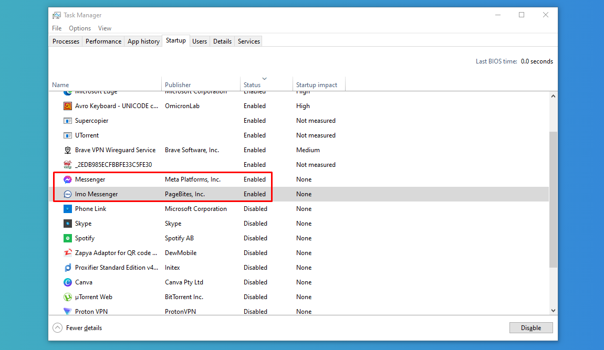Click the Brave VPN Wireguard Service icon
This screenshot has width=604, height=350.
pos(67,150)
